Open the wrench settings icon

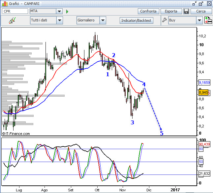pos(165,20)
